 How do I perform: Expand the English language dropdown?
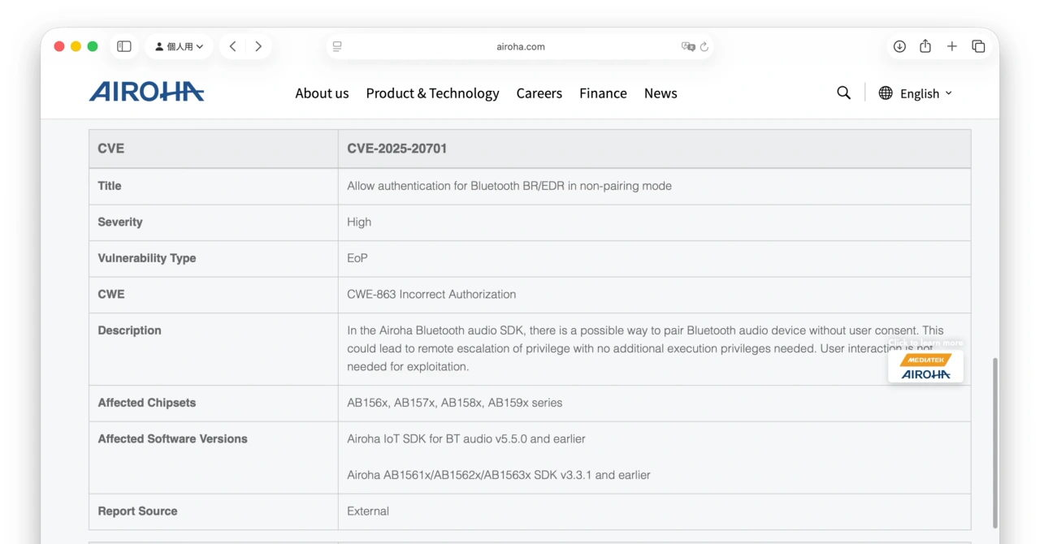click(926, 93)
